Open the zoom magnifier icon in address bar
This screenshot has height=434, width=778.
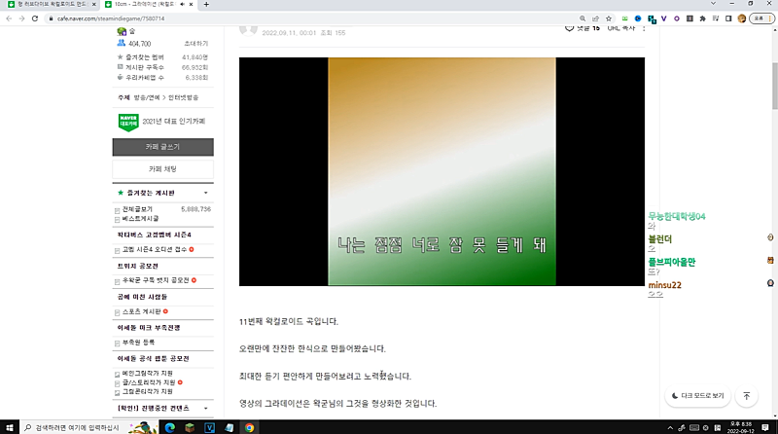coord(583,18)
